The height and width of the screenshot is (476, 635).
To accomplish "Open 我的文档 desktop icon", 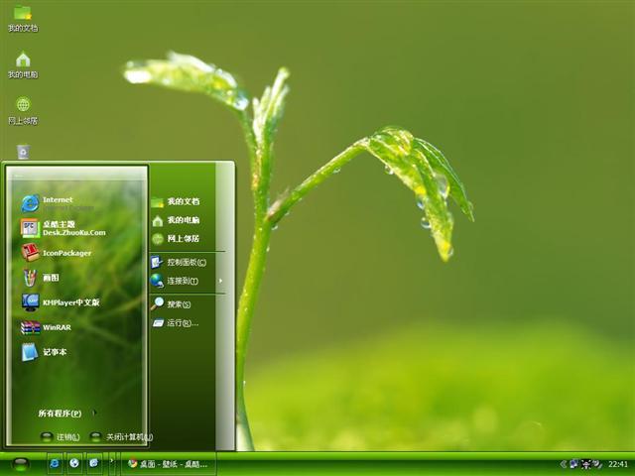I will click(23, 18).
